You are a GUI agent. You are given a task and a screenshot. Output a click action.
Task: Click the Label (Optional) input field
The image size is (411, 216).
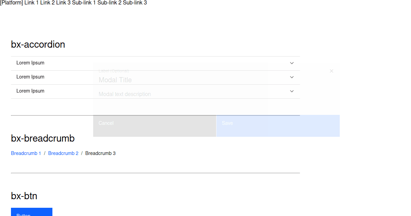coord(114,71)
